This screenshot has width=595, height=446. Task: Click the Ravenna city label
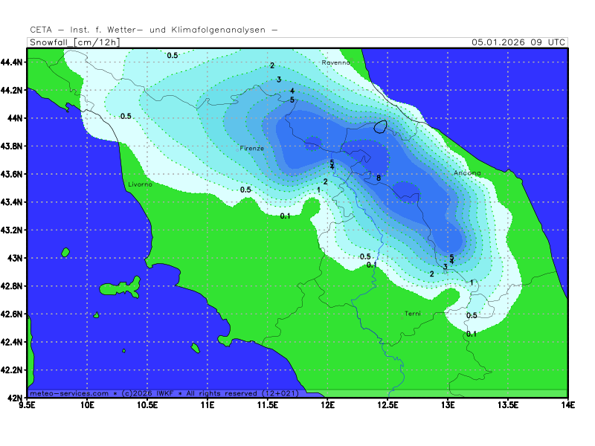pyautogui.click(x=335, y=63)
